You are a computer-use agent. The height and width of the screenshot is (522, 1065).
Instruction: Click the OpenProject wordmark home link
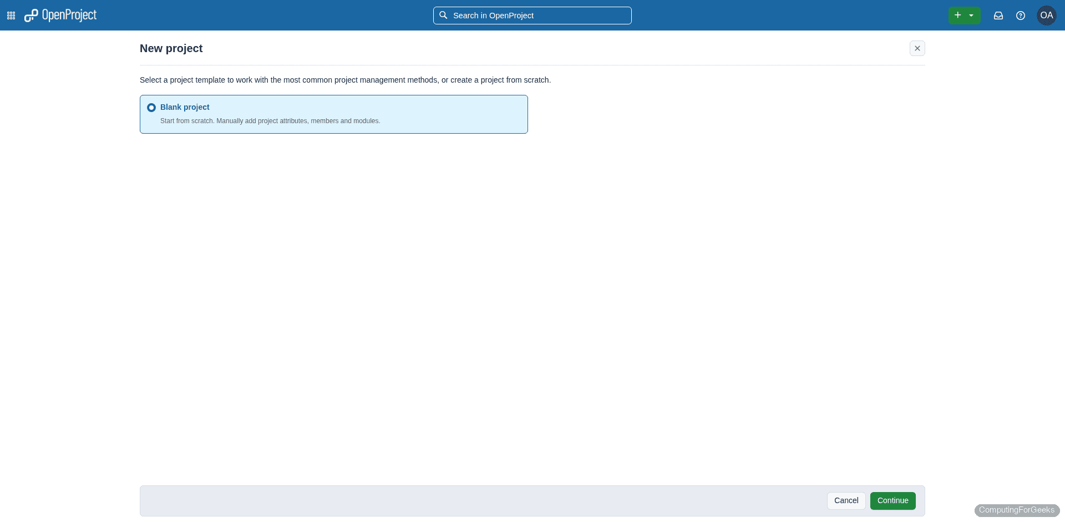click(69, 16)
